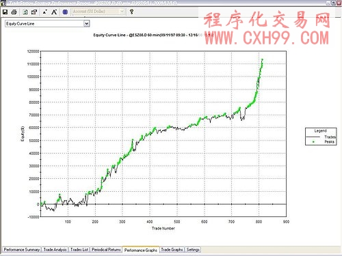Click the increase font size icon

(x=54, y=12)
